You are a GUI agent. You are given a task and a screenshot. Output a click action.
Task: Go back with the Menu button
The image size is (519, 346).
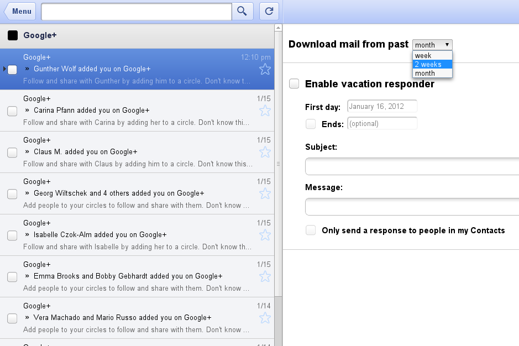tap(20, 11)
